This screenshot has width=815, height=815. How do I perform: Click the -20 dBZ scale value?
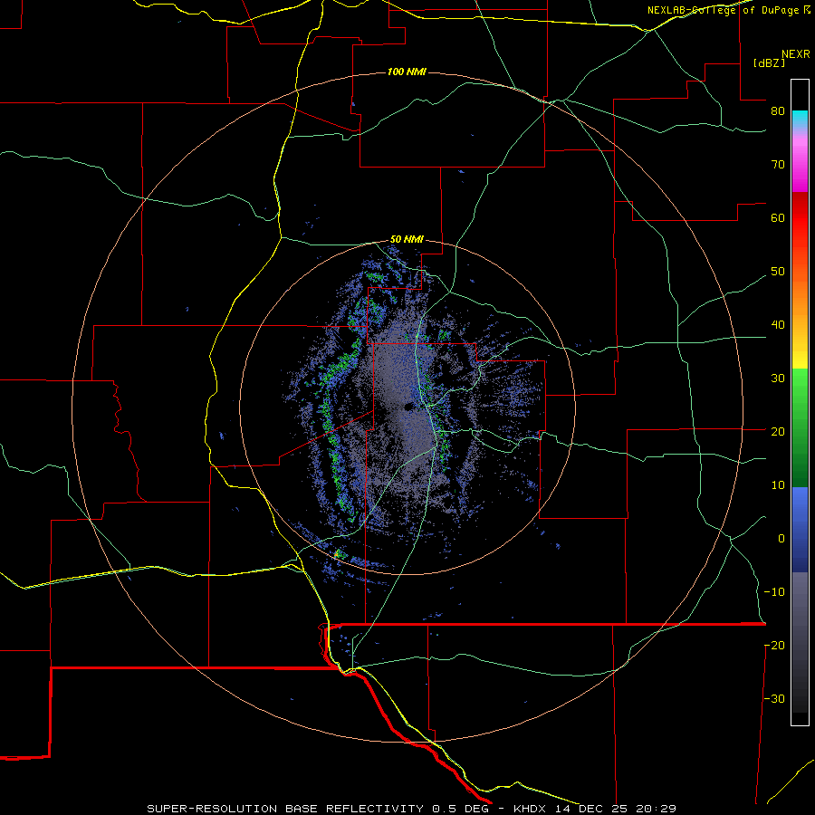[x=774, y=646]
